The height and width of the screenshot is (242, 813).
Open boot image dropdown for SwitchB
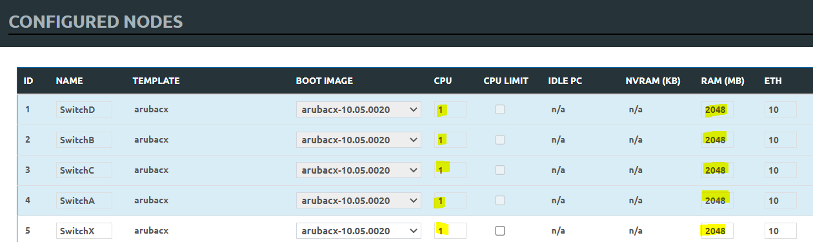point(359,140)
